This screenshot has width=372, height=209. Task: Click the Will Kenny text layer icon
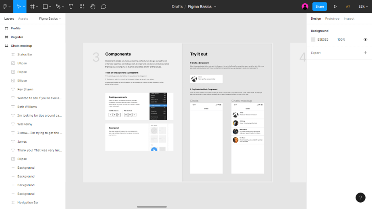pos(13,124)
